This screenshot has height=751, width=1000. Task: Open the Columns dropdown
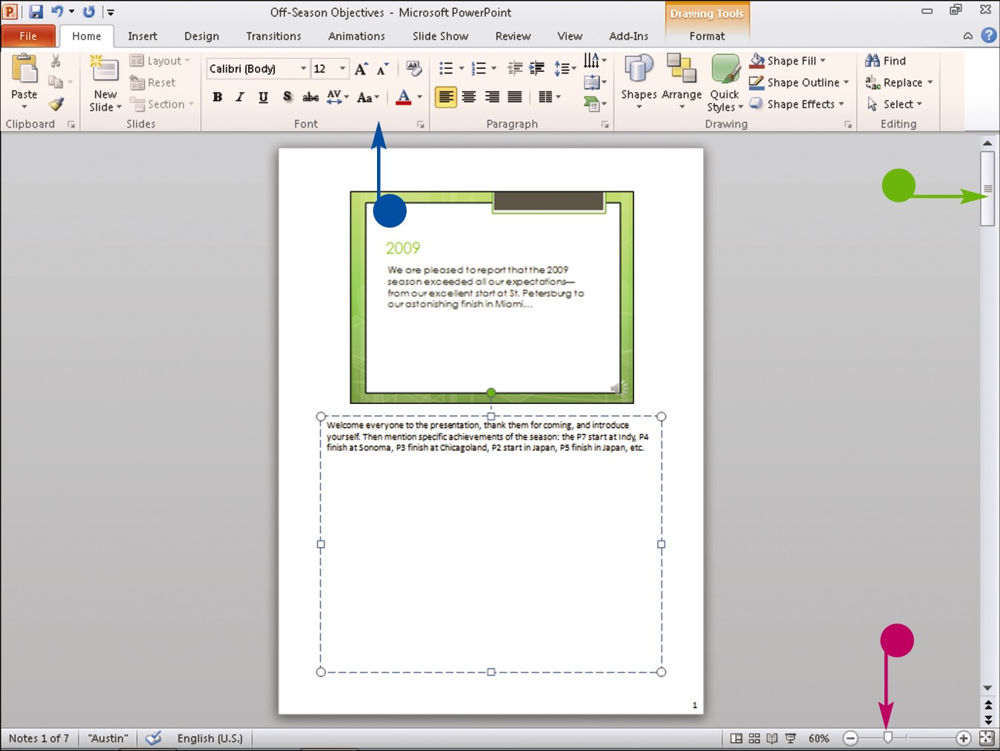pos(550,97)
